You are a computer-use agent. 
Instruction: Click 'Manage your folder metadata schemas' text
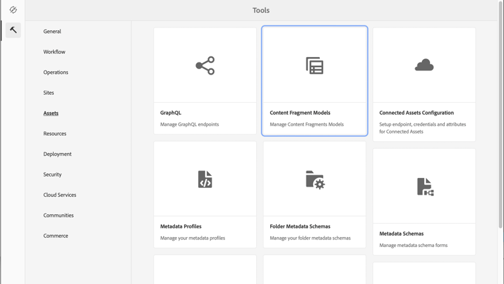pyautogui.click(x=310, y=238)
